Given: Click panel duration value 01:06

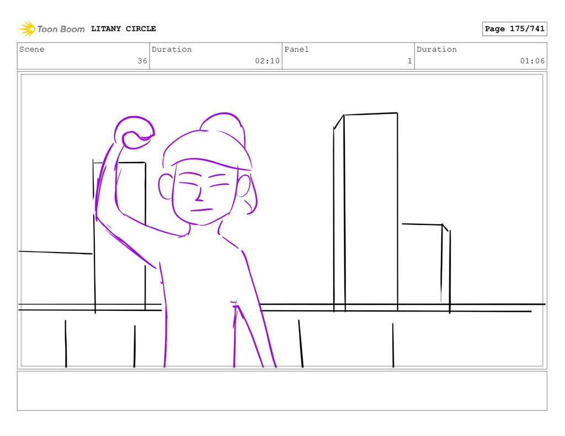Looking at the screenshot, I should tap(532, 61).
